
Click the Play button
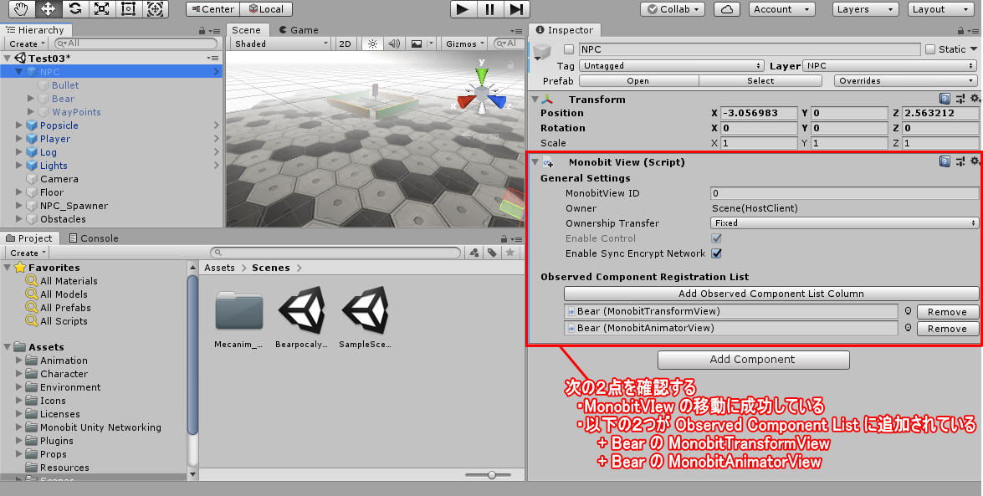(463, 8)
